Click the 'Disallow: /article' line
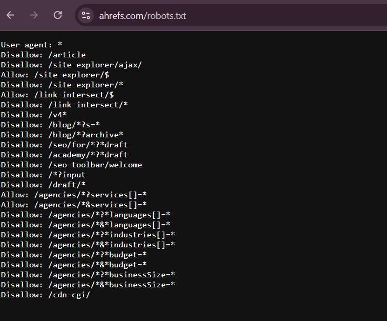Image resolution: width=387 pixels, height=321 pixels. click(43, 55)
